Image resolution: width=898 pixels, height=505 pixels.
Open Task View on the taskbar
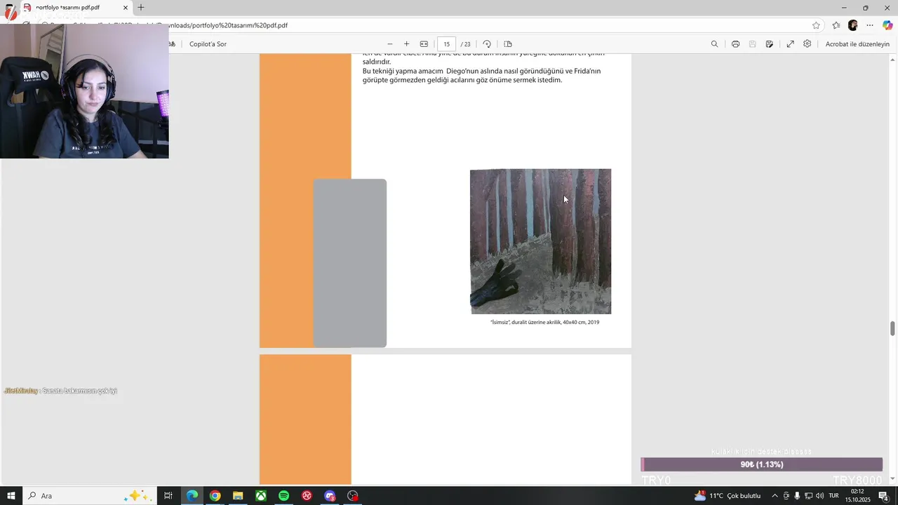(x=168, y=496)
